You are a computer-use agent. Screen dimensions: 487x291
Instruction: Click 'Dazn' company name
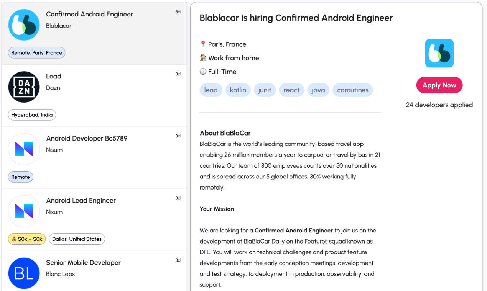(x=53, y=88)
